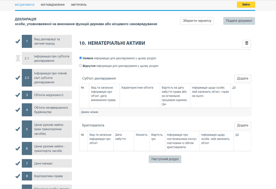Open the "Мої документи" tab
The height and width of the screenshot is (189, 276).
coord(25,5)
